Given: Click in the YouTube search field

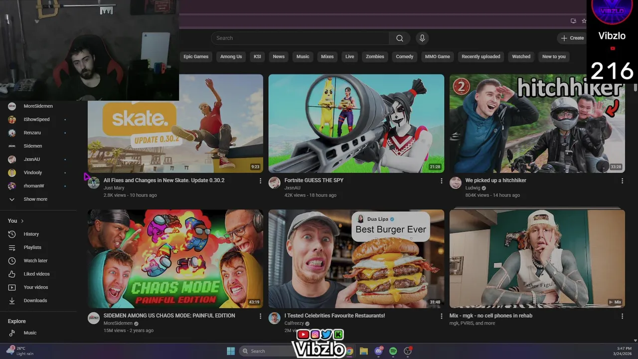Looking at the screenshot, I should coord(301,38).
